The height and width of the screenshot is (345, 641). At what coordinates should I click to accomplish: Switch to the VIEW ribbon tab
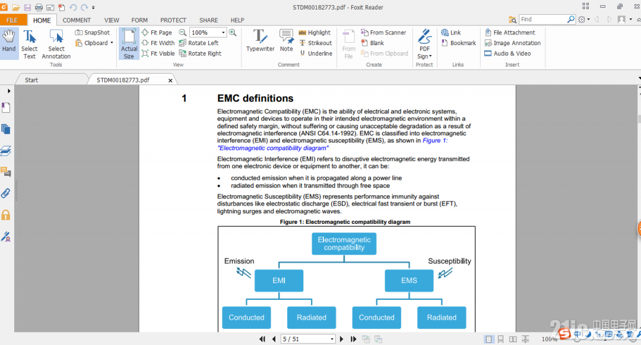(112, 20)
